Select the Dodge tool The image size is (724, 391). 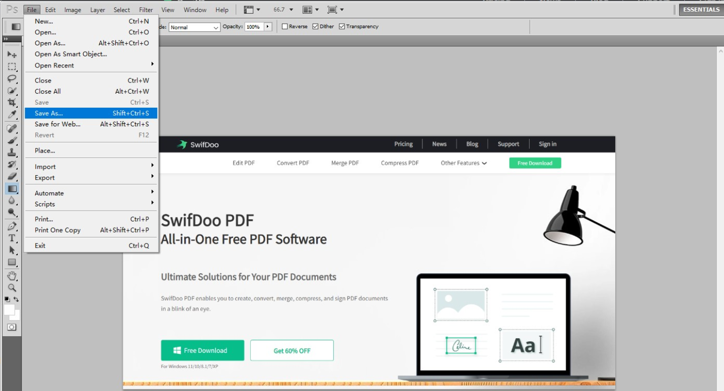12,213
